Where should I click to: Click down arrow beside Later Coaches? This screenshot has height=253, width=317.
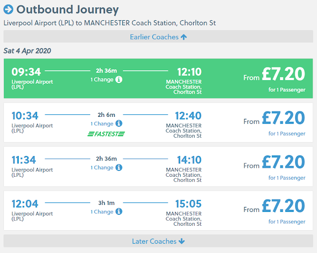coord(182,241)
